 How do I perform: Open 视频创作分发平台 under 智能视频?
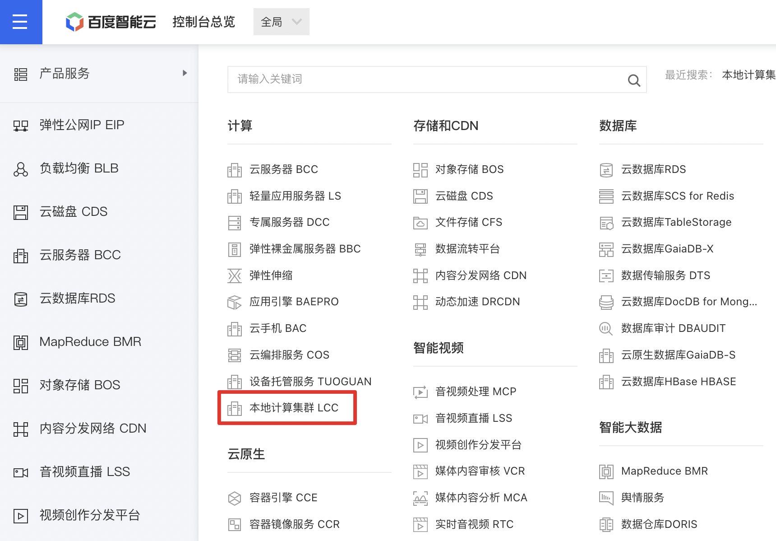(478, 445)
